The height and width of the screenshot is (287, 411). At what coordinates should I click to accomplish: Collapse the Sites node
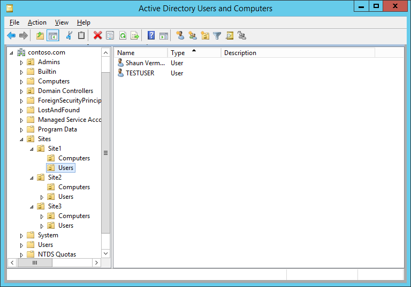click(x=21, y=139)
